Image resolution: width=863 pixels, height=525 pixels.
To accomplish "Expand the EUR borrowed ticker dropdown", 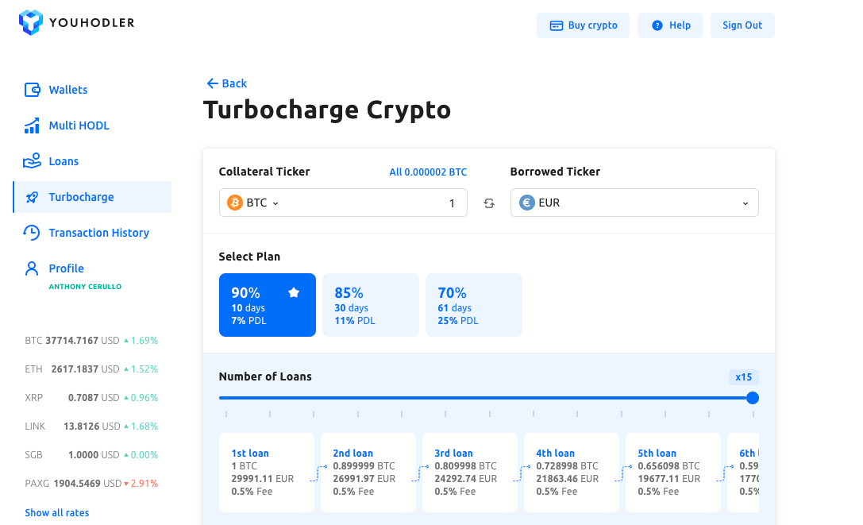I will [634, 203].
